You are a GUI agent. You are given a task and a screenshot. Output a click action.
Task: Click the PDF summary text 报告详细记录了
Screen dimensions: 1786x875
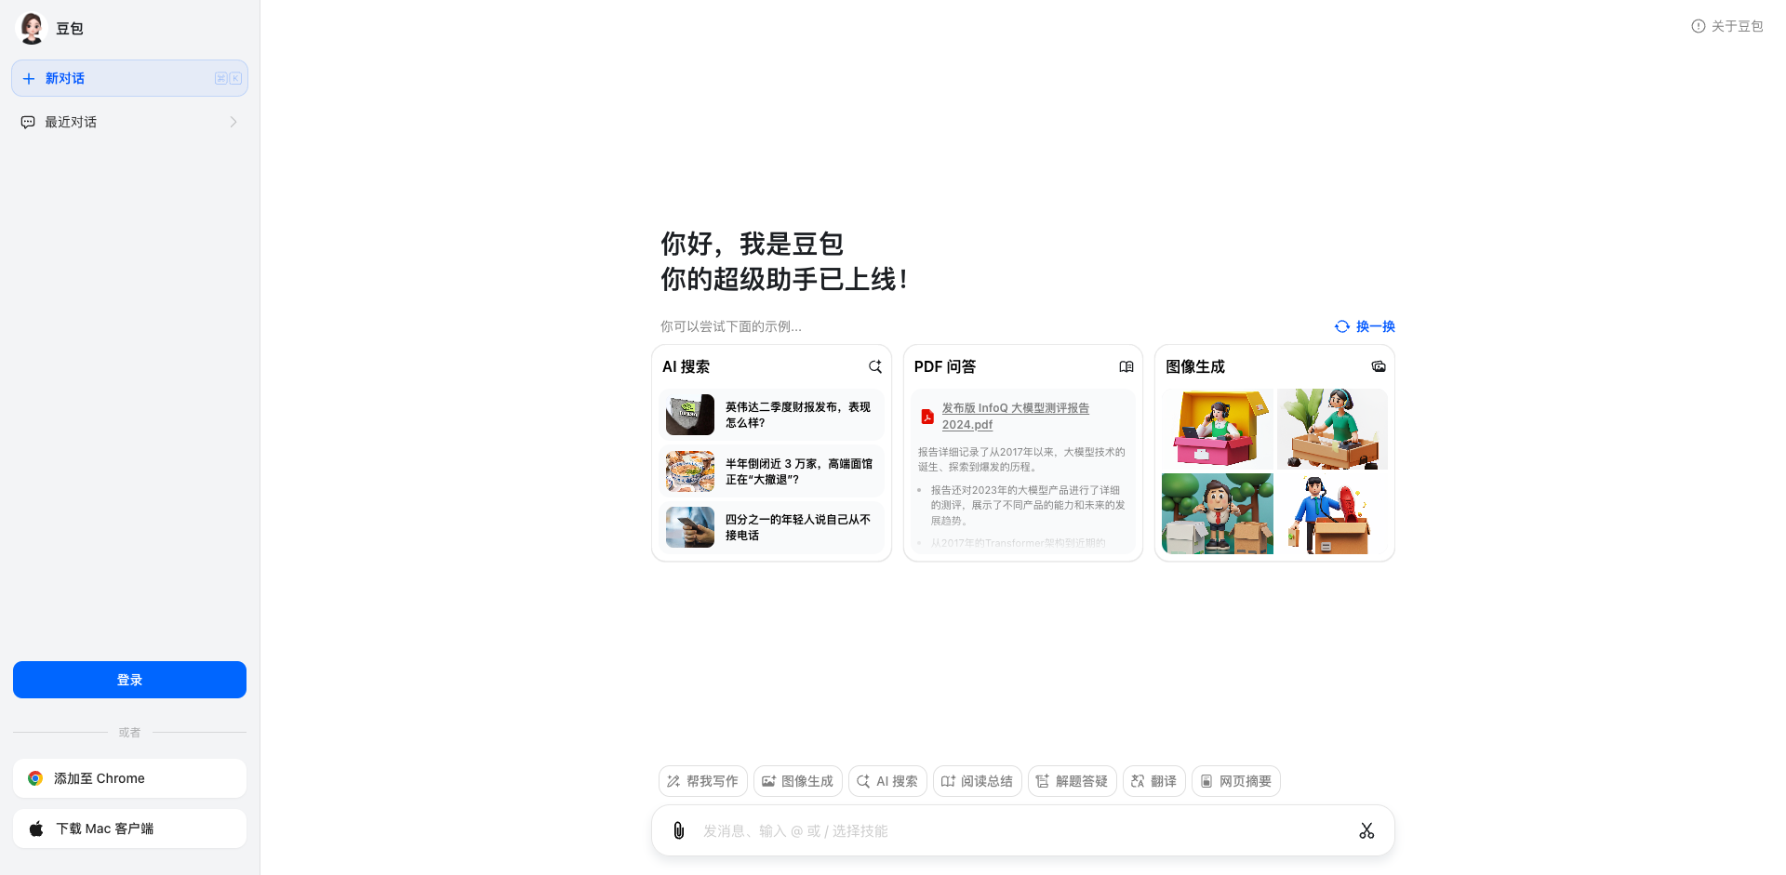1021,459
